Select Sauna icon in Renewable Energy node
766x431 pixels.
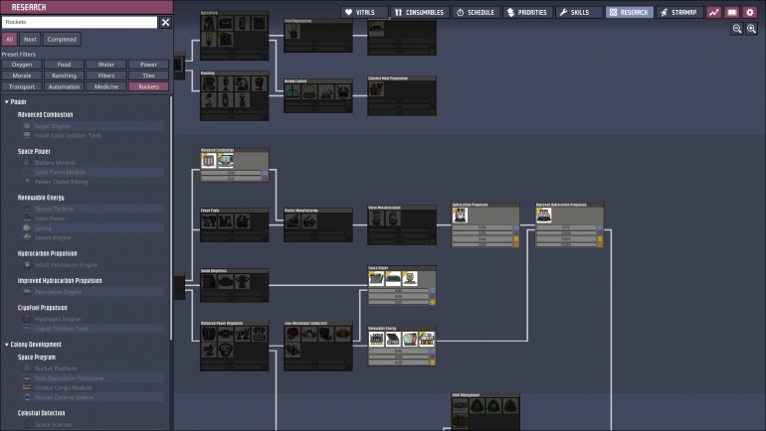(x=410, y=339)
